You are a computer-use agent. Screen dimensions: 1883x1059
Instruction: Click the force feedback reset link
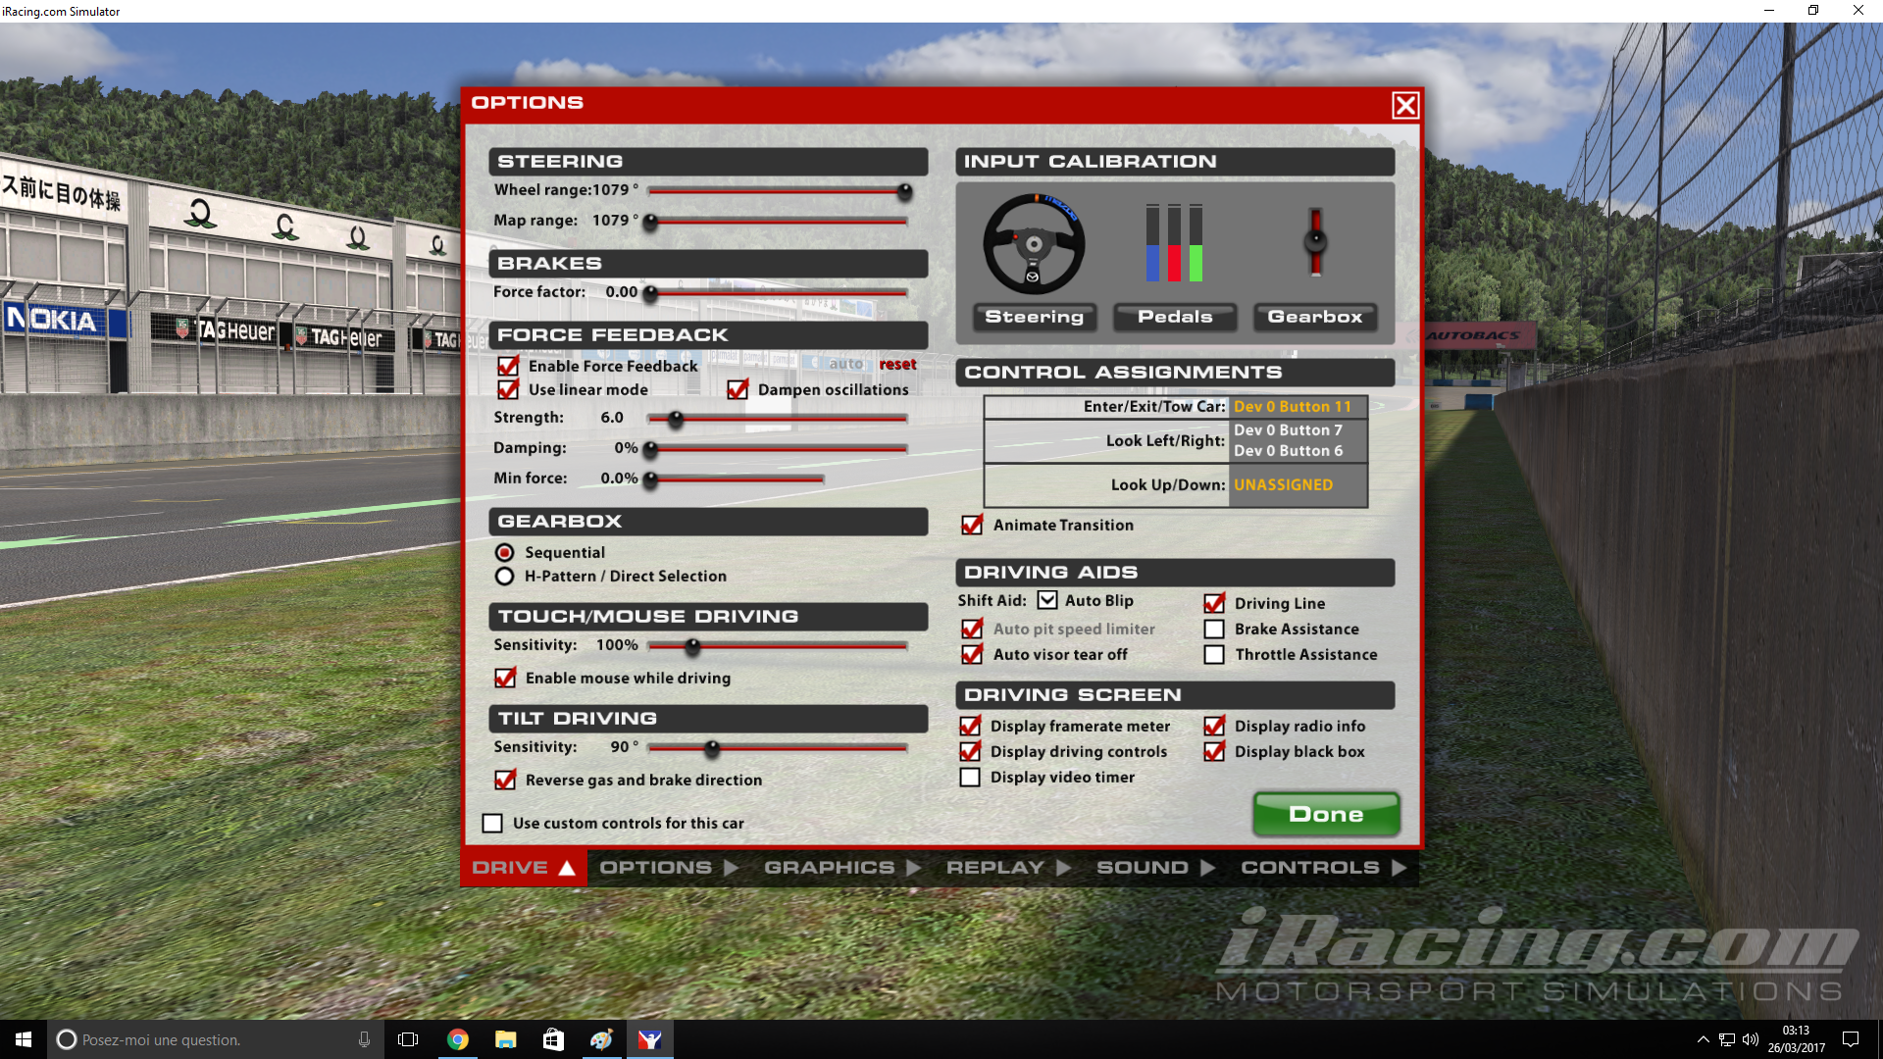(x=897, y=364)
